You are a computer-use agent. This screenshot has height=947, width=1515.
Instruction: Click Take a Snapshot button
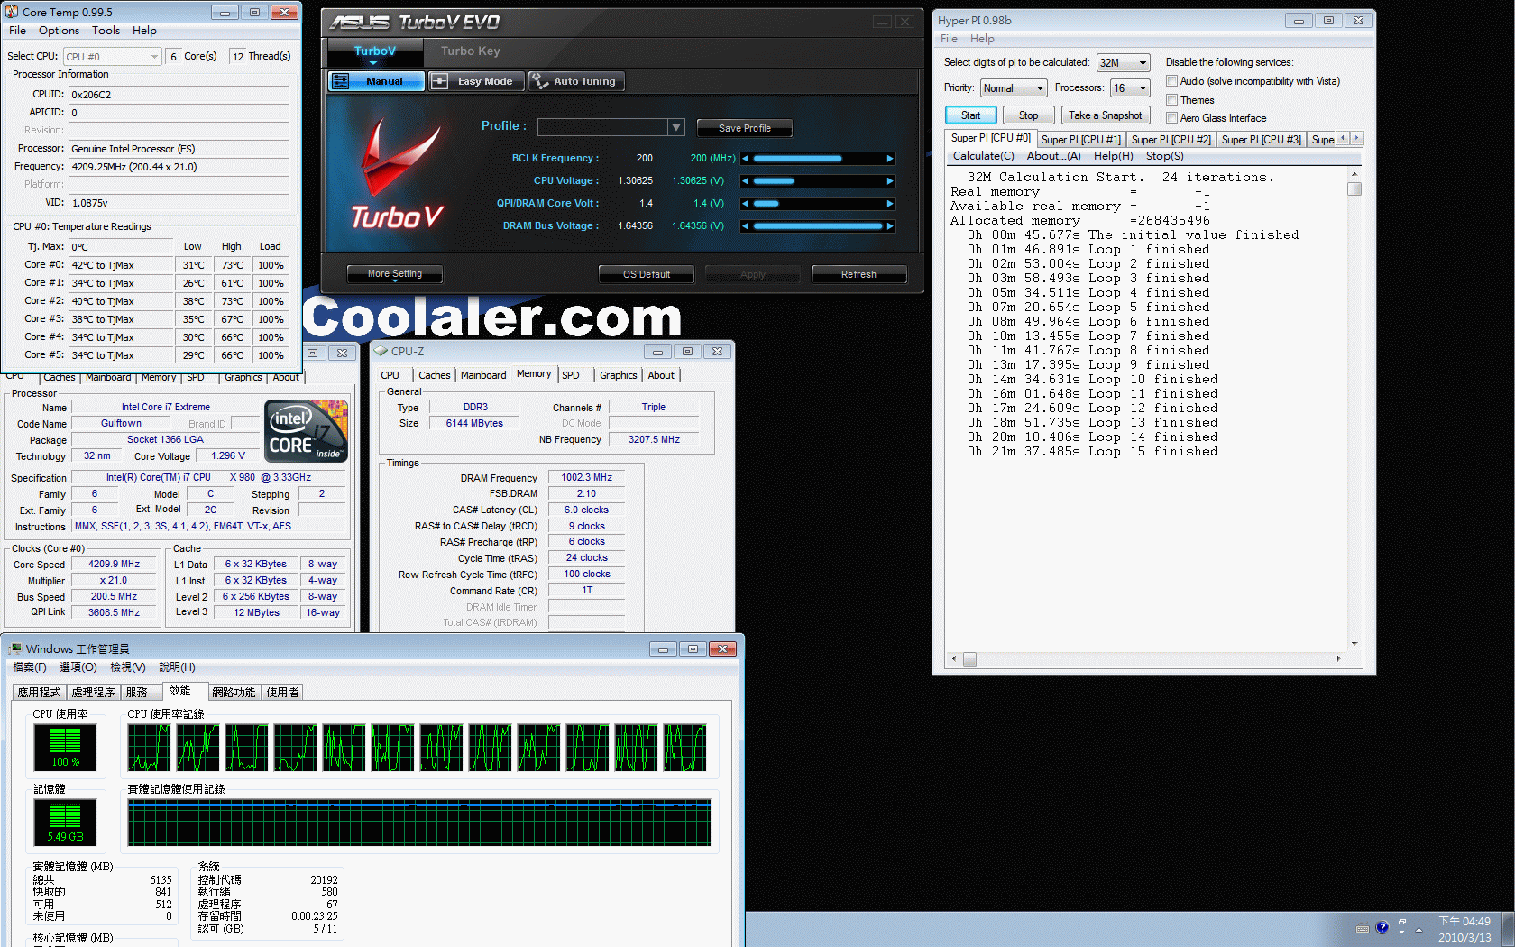pos(1106,115)
